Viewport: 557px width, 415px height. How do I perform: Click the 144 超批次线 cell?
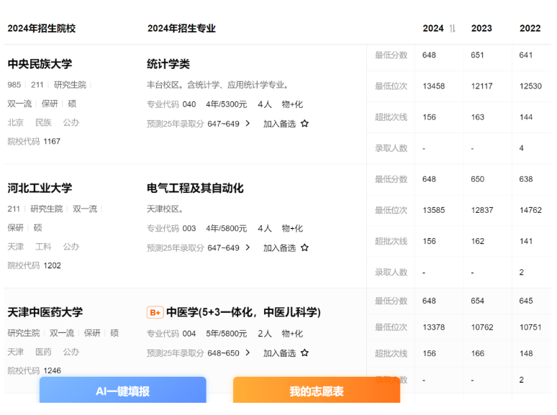[526, 117]
